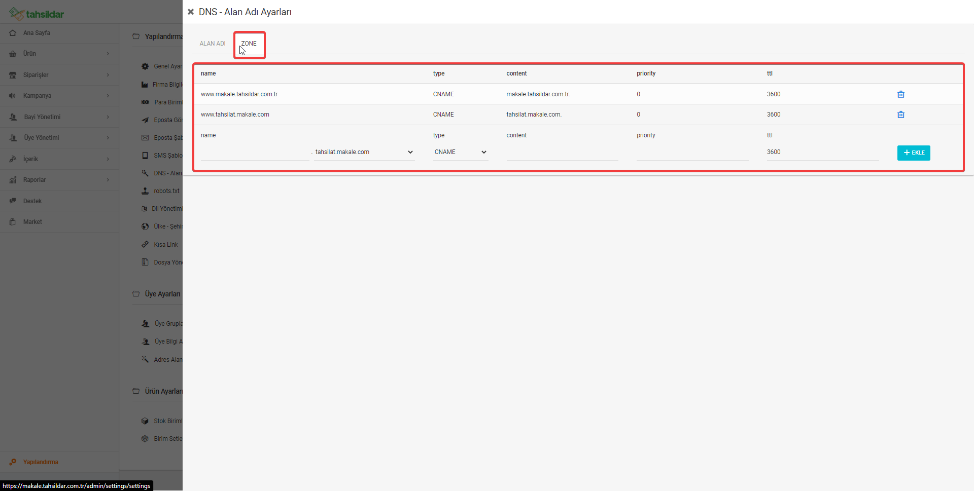Expand the Siparişler menu chevron
Viewport: 974px width, 491px height.
tap(108, 75)
